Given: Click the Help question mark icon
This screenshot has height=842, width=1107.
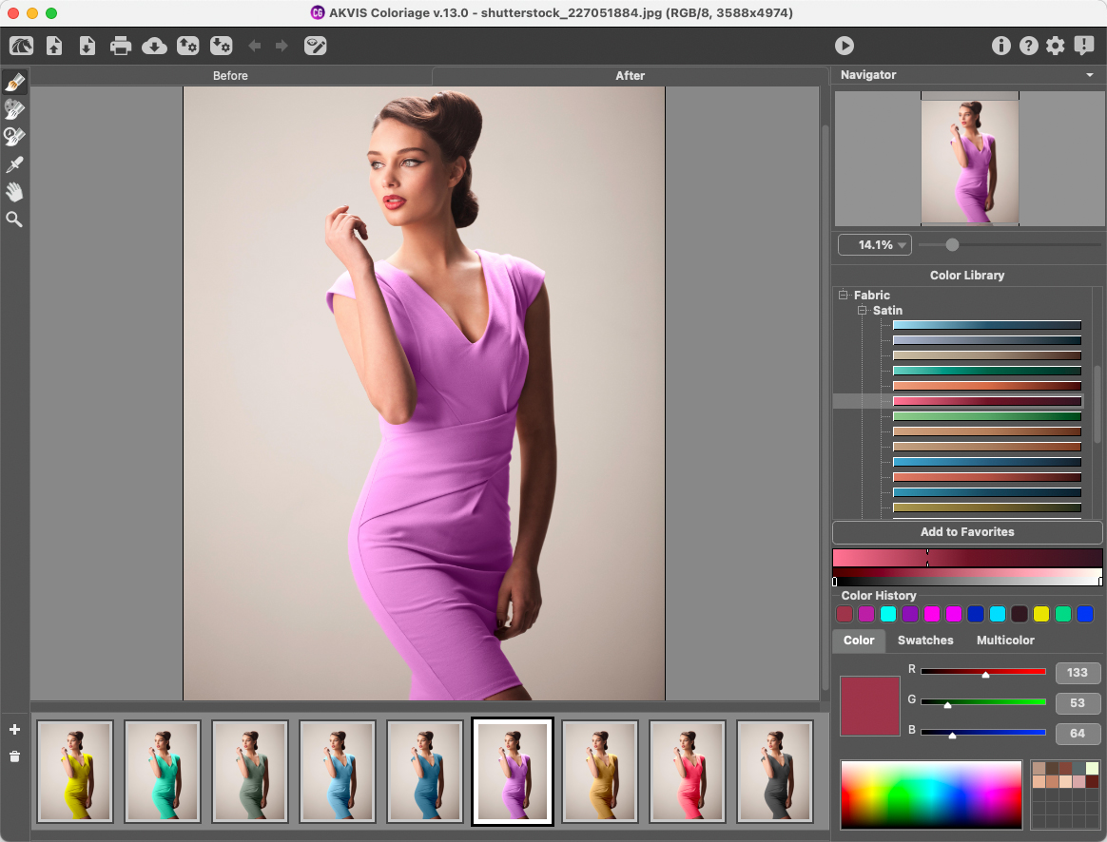Looking at the screenshot, I should [1028, 46].
